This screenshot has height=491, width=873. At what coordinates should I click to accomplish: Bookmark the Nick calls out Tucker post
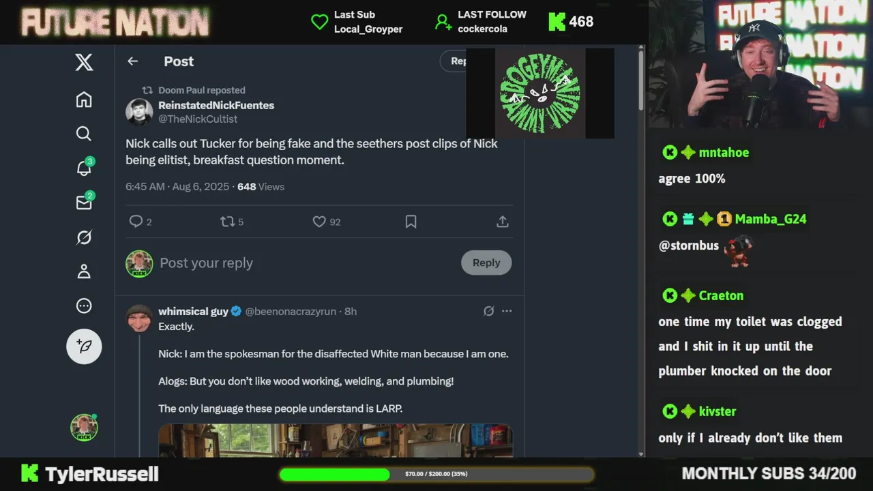point(411,222)
